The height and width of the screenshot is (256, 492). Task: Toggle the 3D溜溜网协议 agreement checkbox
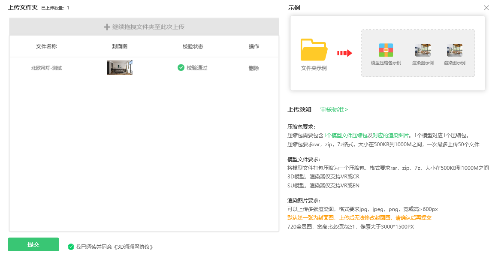click(x=72, y=247)
